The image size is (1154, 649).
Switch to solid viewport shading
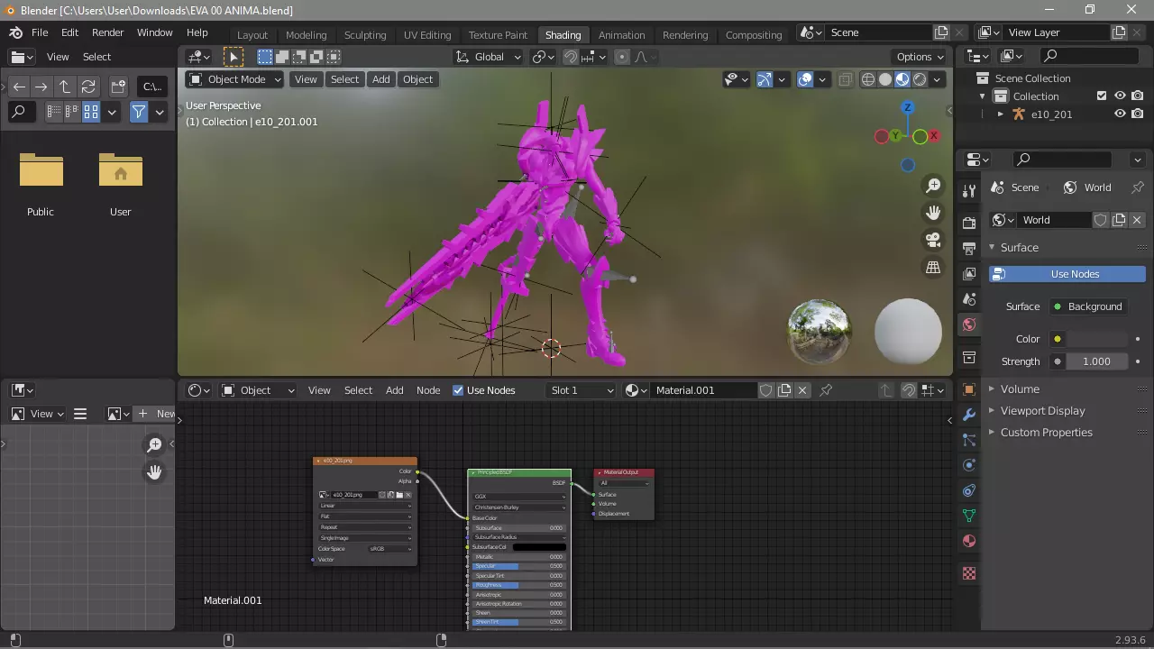tap(885, 79)
